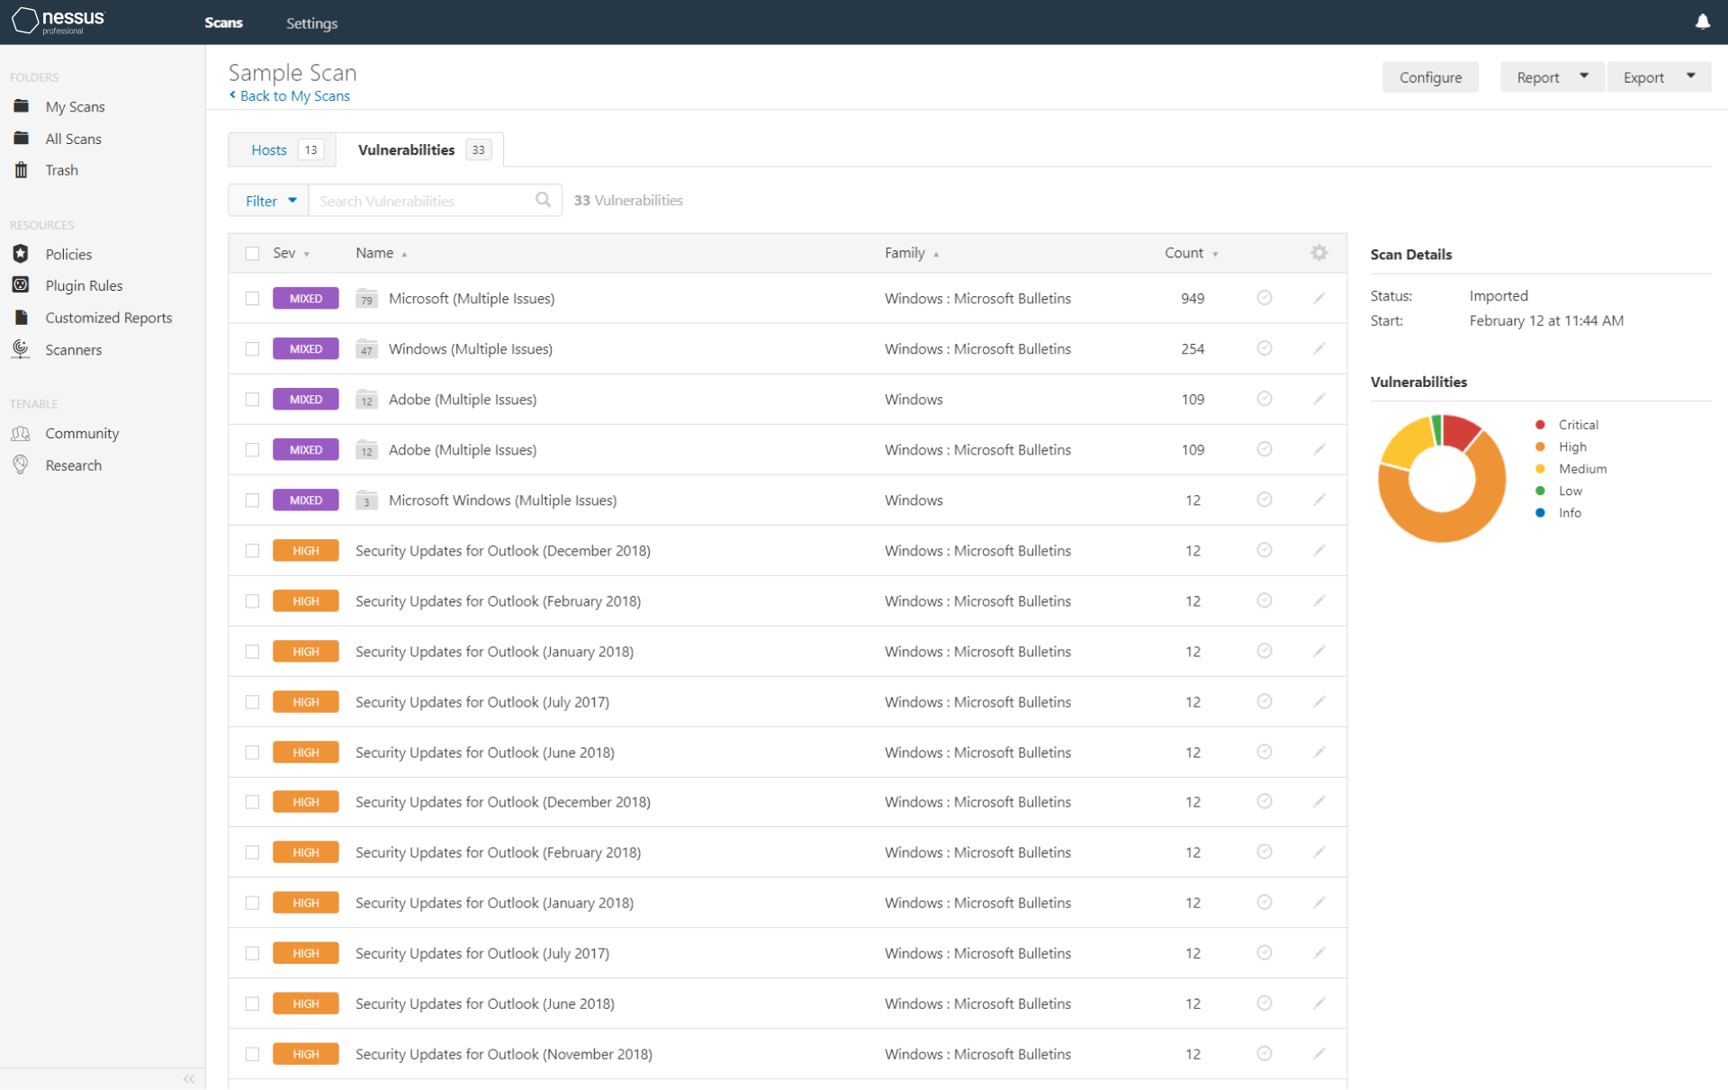Switch to the Hosts 13 tab
Viewport: 1728px width, 1090px height.
280,149
